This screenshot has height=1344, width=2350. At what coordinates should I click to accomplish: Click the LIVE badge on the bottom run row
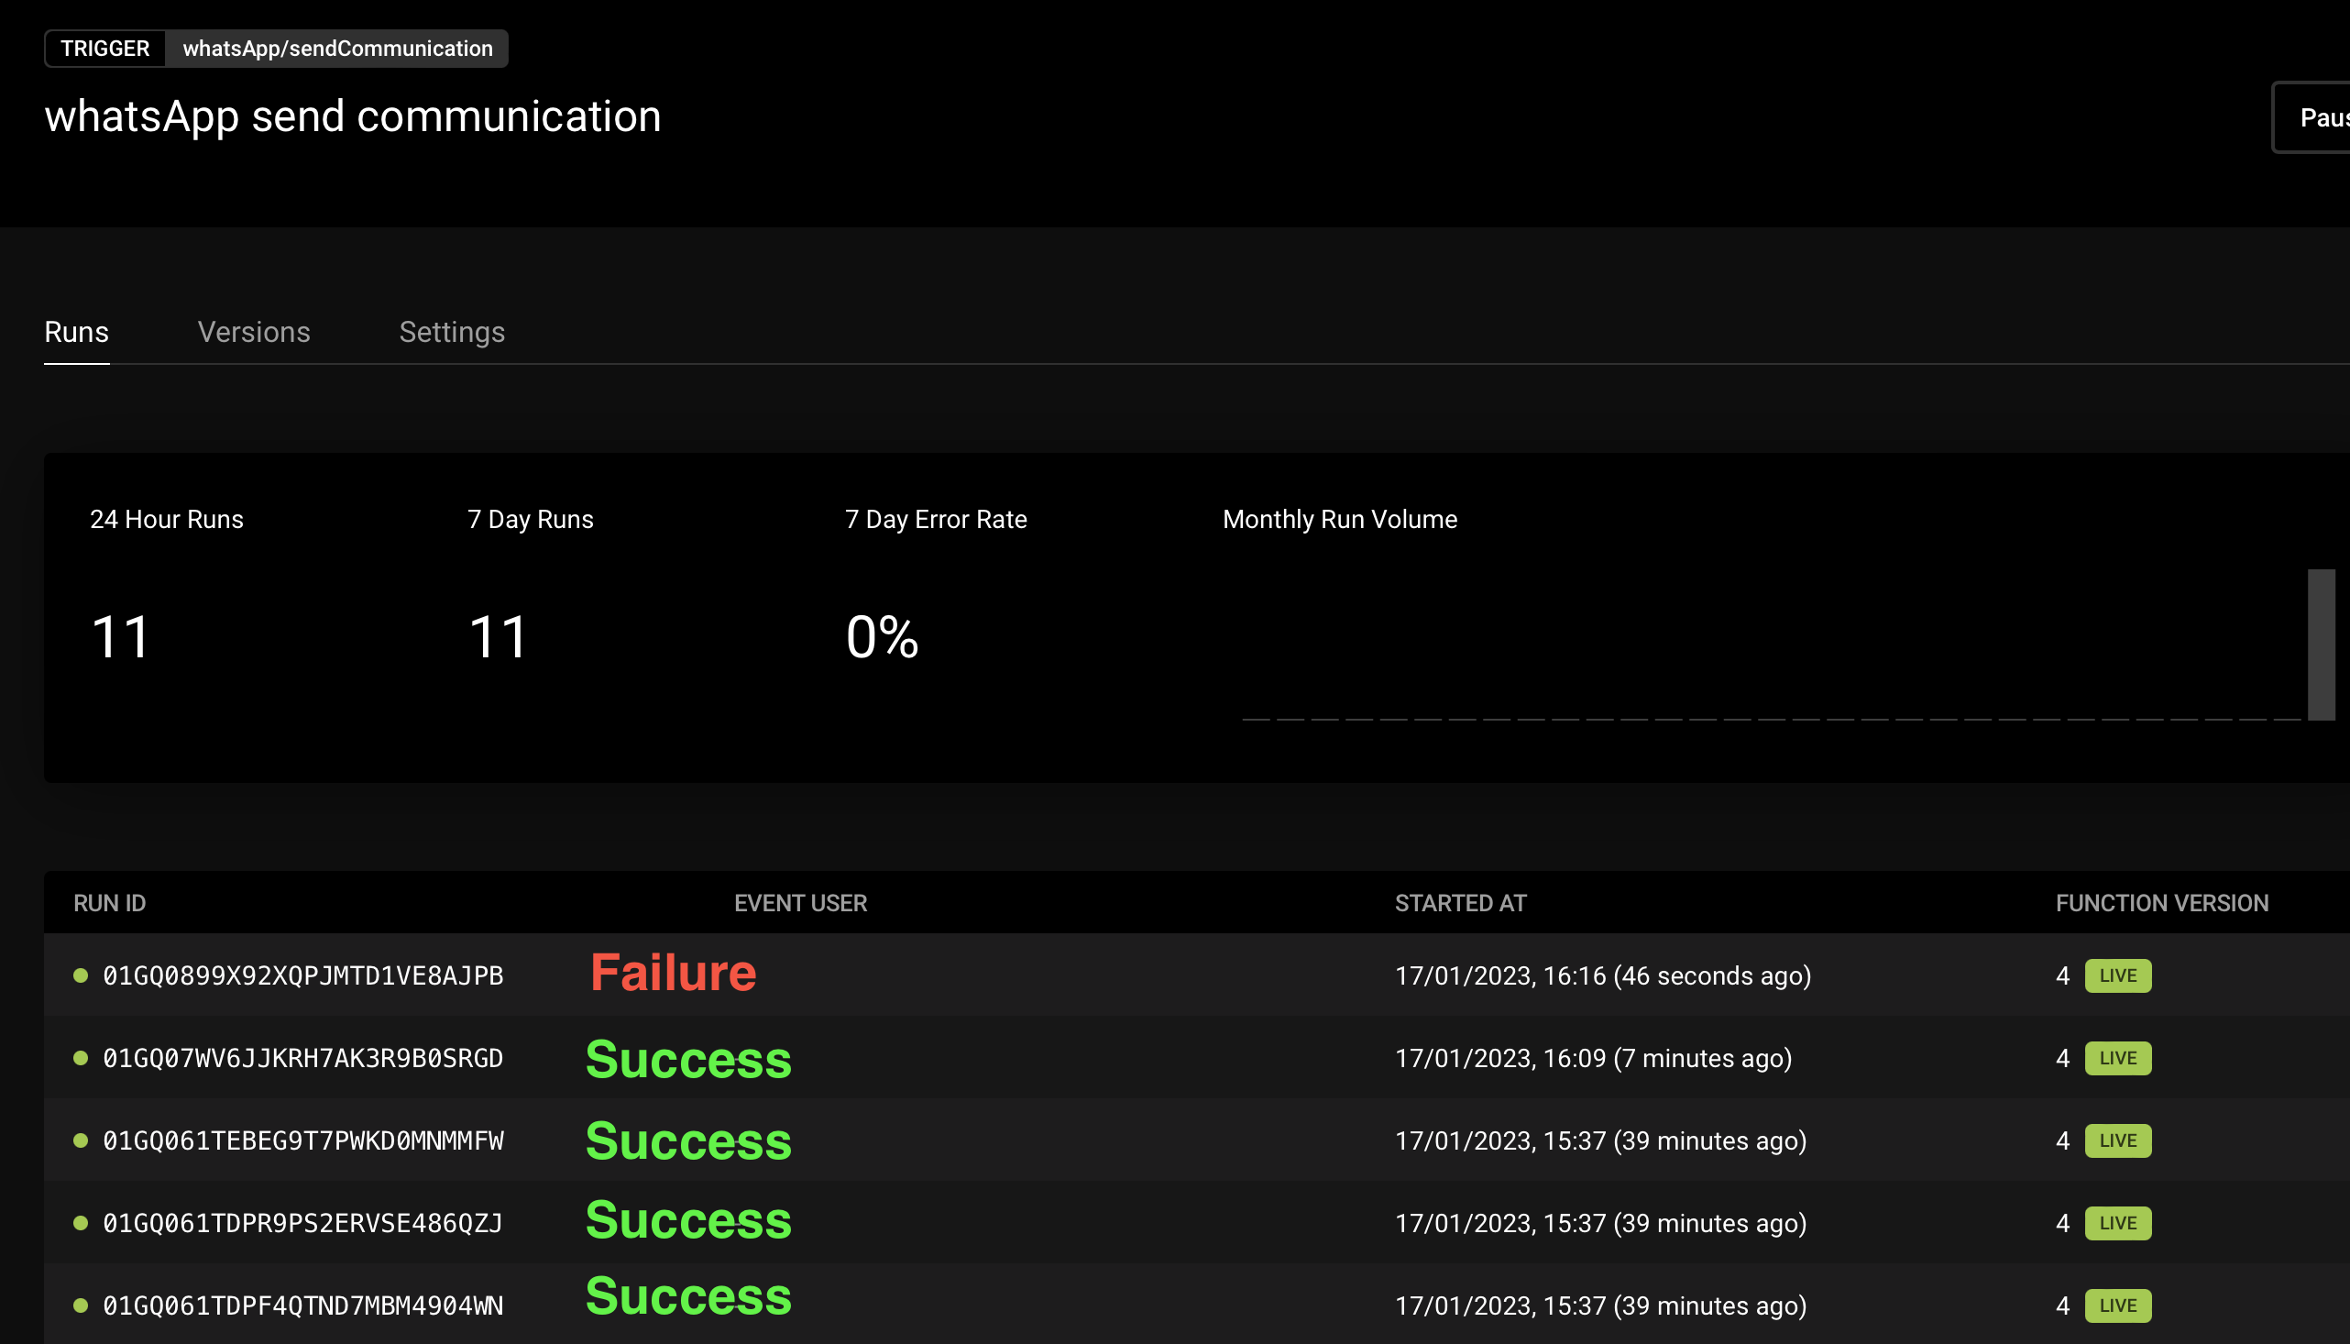click(x=2117, y=1305)
